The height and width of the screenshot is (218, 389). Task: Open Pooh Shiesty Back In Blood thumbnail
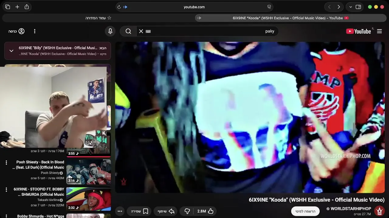pyautogui.click(x=88, y=172)
